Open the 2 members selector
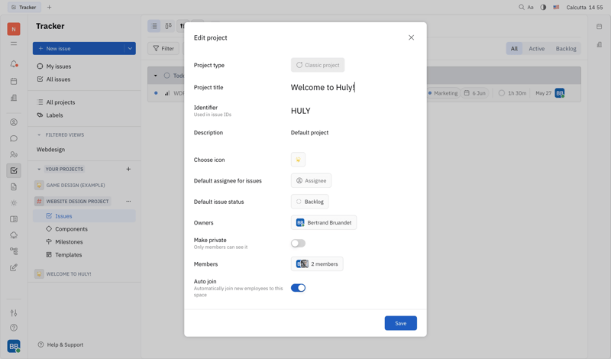Image resolution: width=611 pixels, height=359 pixels. [317, 264]
